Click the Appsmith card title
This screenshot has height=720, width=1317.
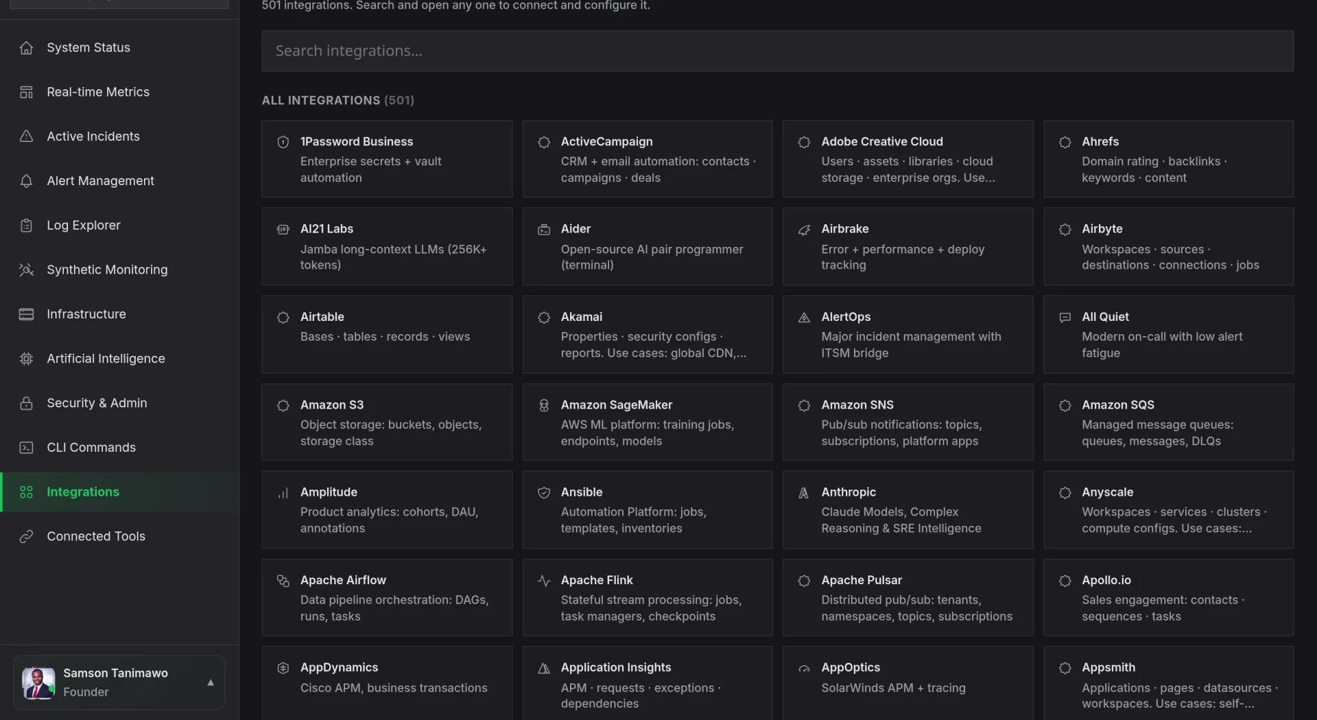1108,668
